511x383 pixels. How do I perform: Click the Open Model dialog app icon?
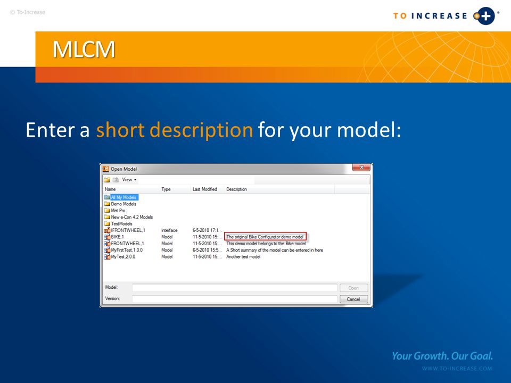click(x=105, y=169)
